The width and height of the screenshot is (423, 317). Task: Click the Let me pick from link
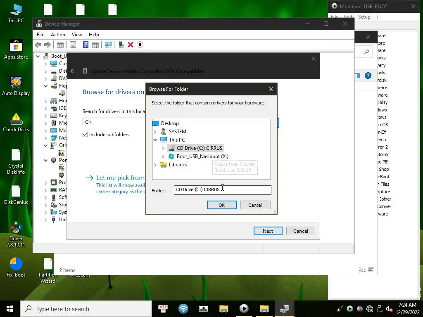(x=120, y=177)
